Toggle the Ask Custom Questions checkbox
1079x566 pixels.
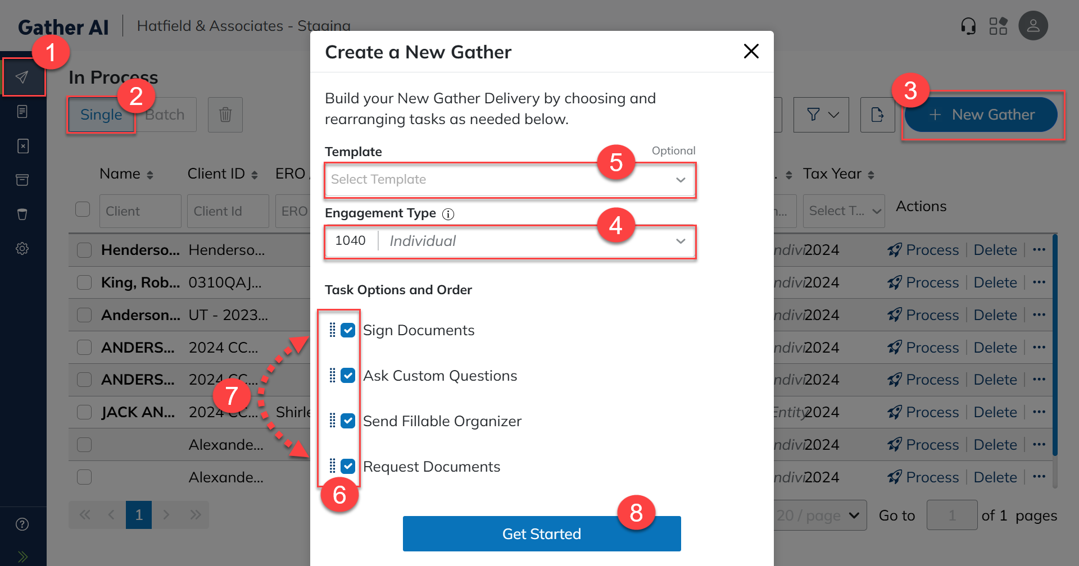[x=348, y=375]
